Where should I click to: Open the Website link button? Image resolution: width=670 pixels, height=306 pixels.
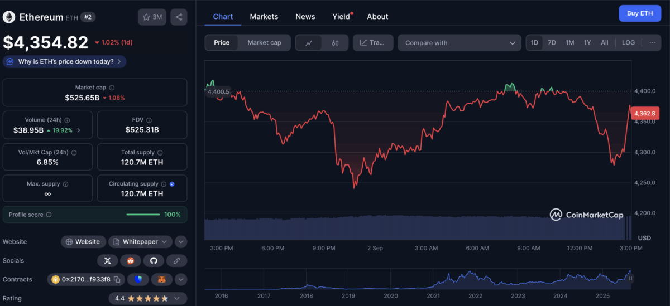83,242
